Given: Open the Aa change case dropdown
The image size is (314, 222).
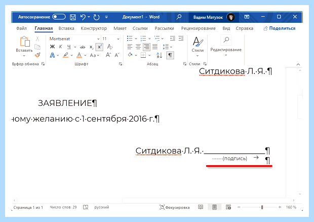Looking at the screenshot, I should coord(95,55).
